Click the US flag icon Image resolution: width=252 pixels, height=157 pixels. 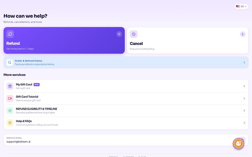click(x=238, y=6)
